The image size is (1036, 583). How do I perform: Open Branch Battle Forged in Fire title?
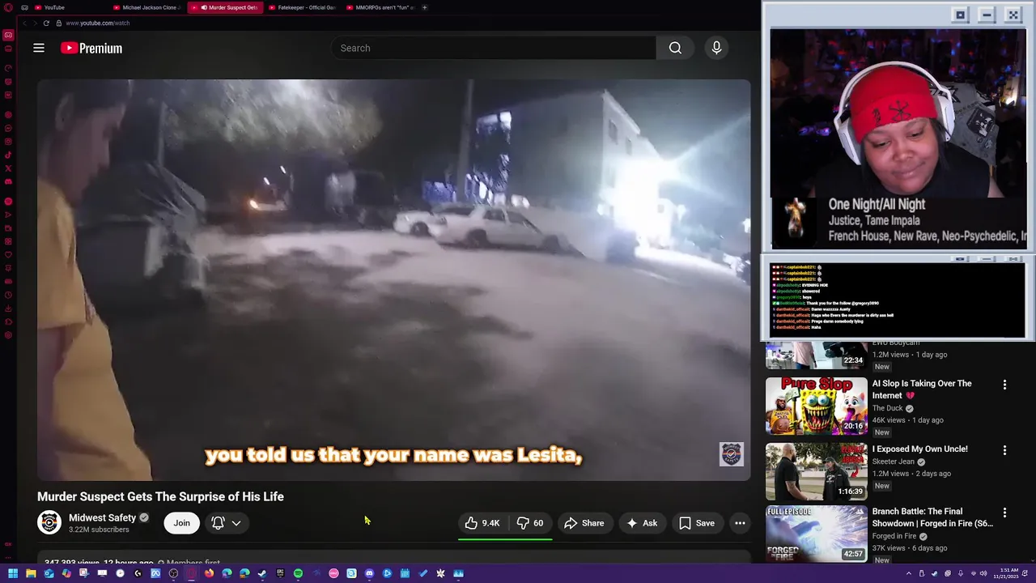pos(932,517)
